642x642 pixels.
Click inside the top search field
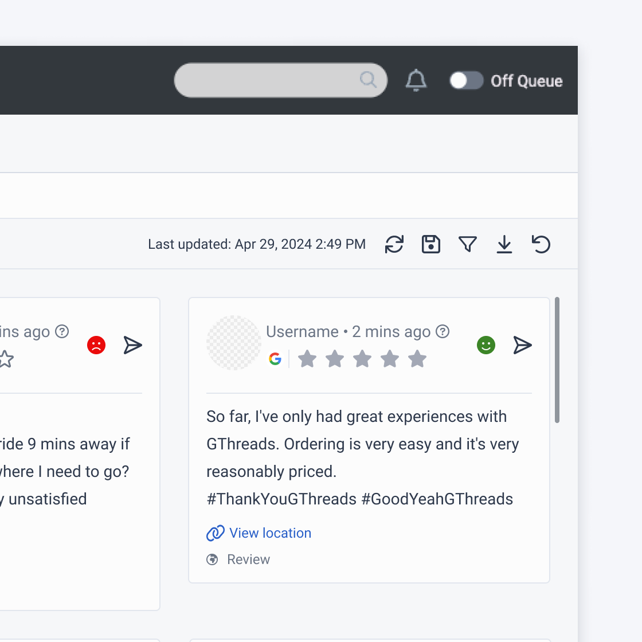click(269, 80)
